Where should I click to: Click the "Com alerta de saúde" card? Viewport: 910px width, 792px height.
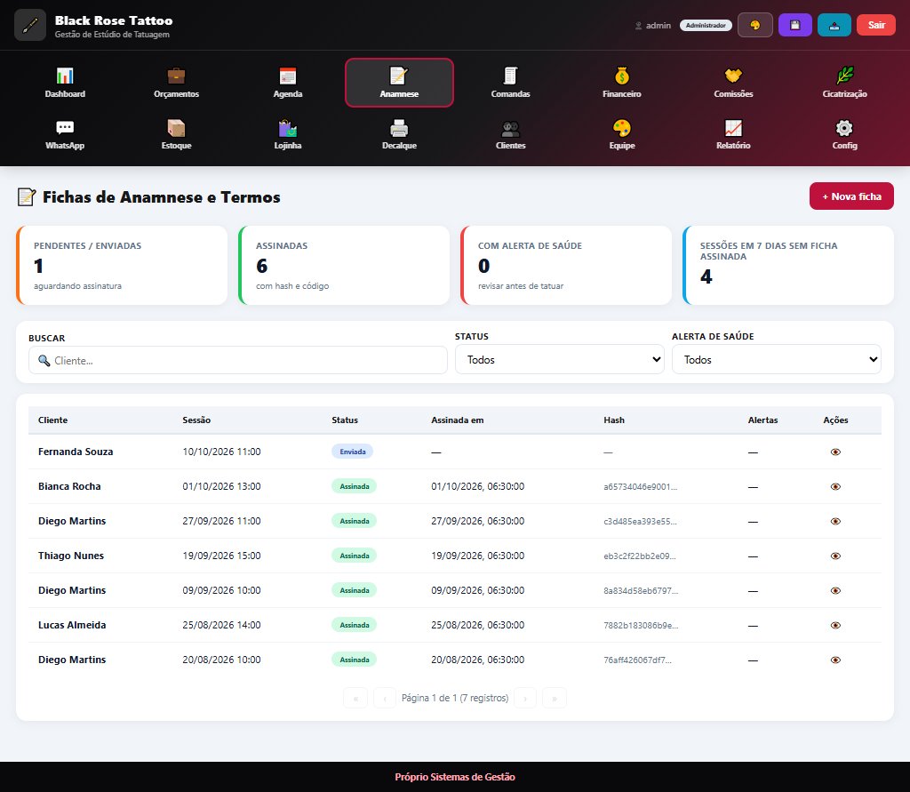click(x=566, y=266)
